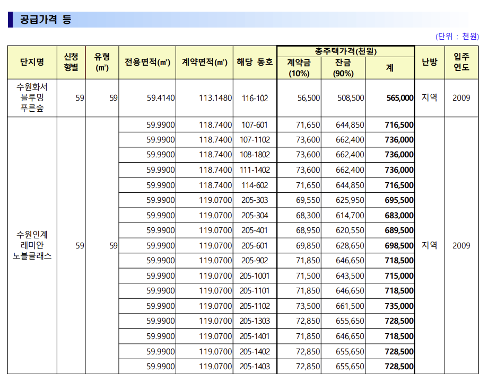
Task: Select unit number 107-601
Action: (255, 125)
